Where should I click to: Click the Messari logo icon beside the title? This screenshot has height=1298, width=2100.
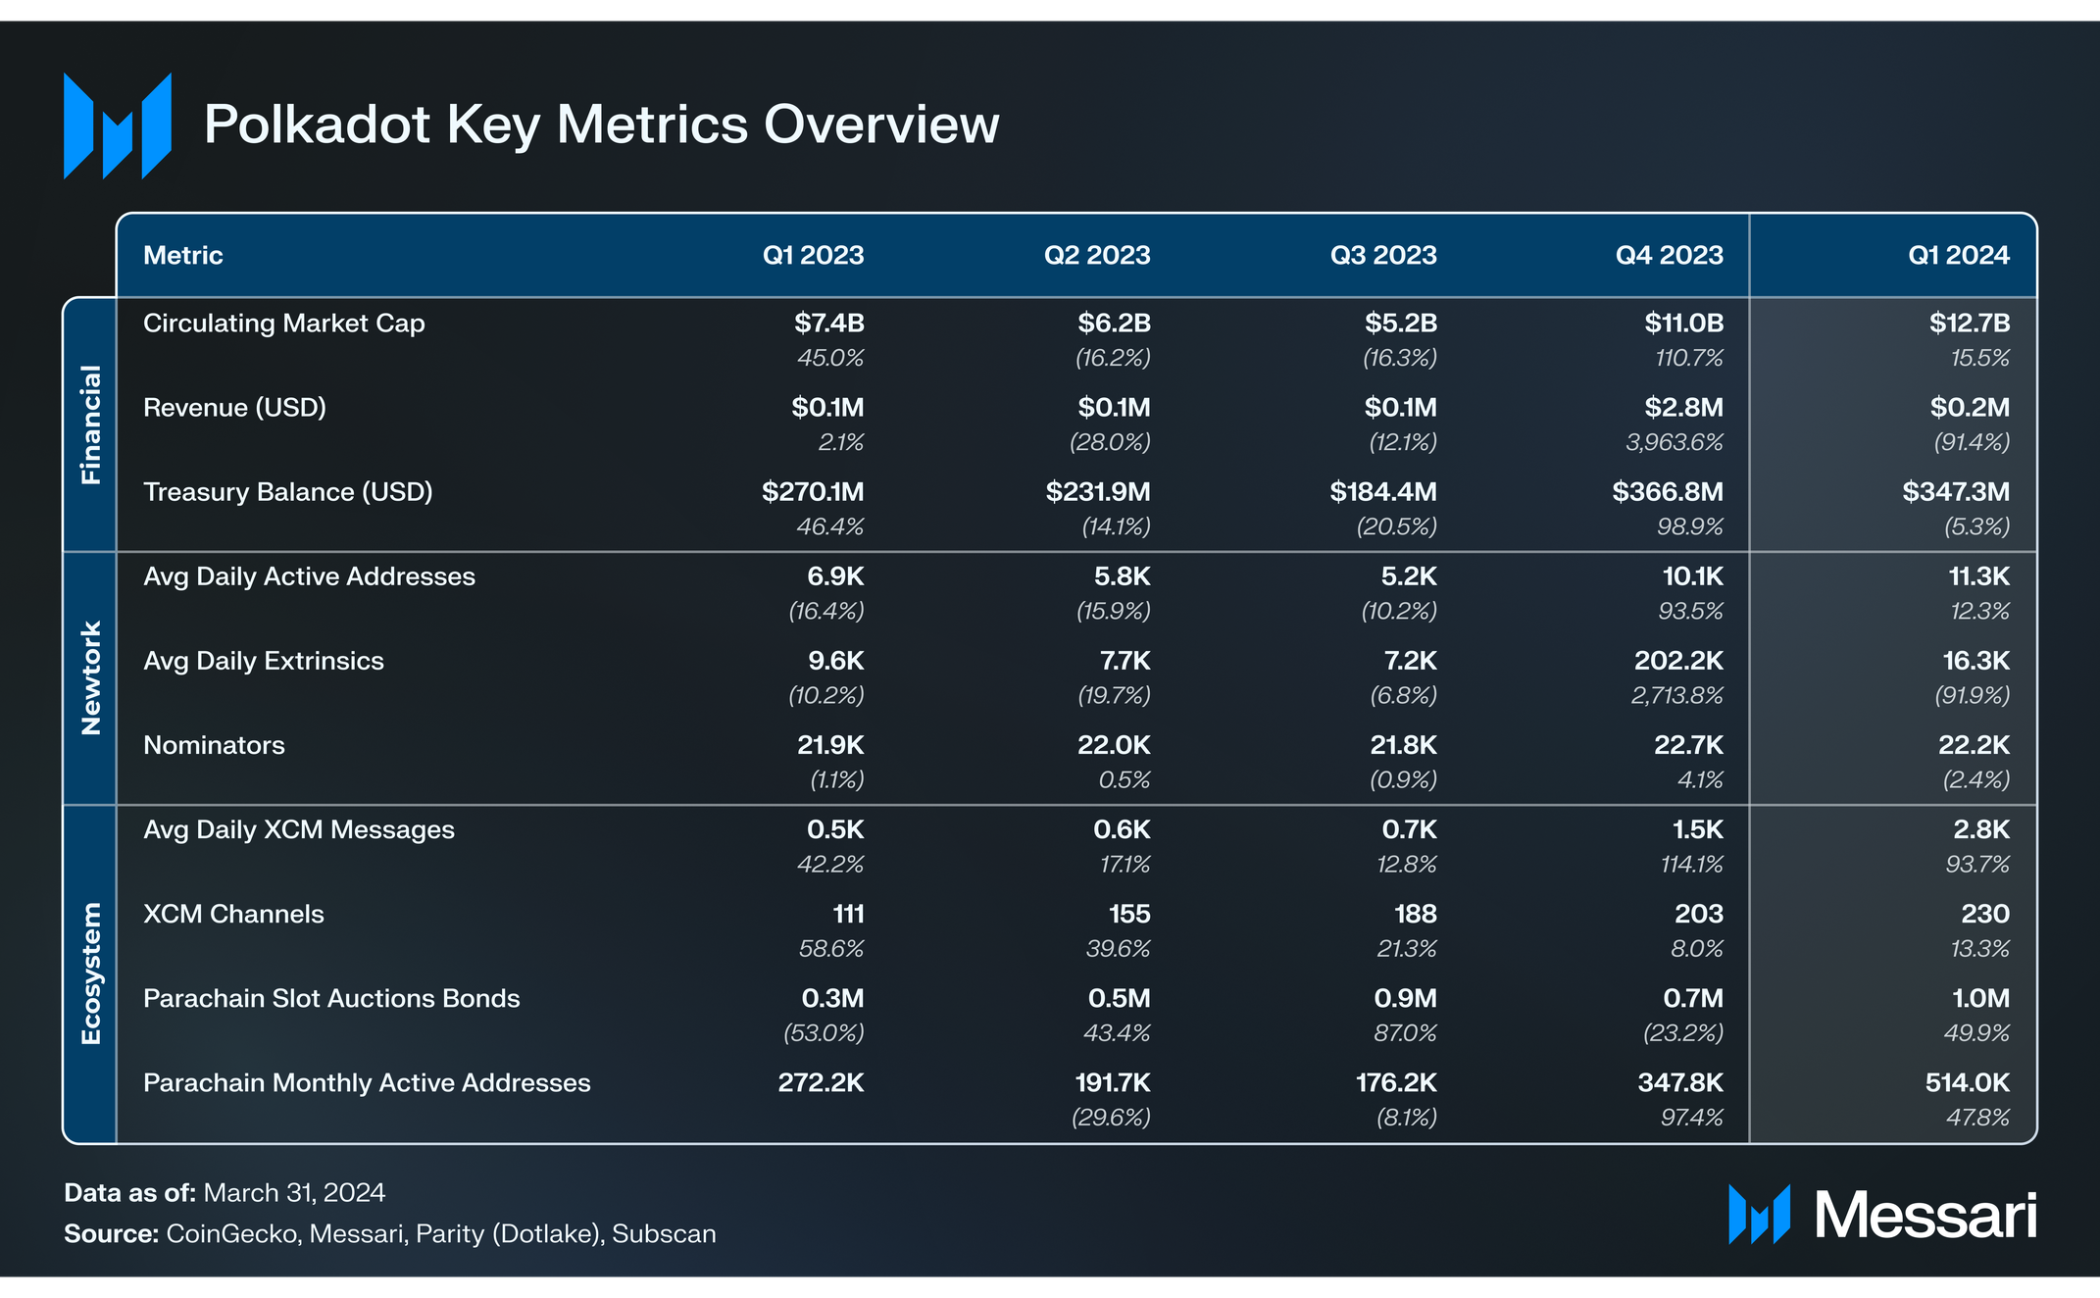118,125
